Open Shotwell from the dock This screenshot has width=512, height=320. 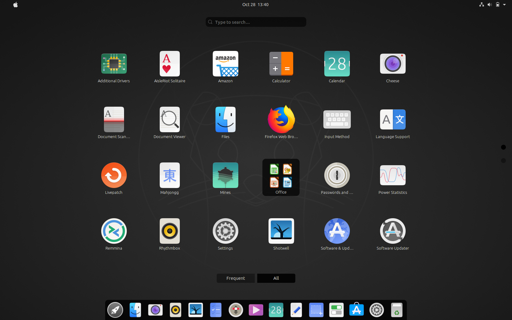196,310
